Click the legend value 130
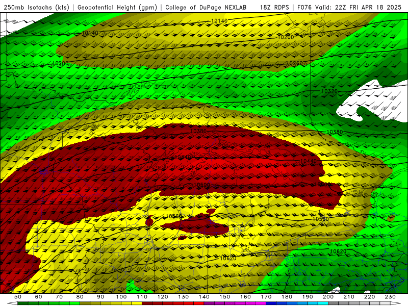Image resolution: width=408 pixels, height=306 pixels. [184, 297]
